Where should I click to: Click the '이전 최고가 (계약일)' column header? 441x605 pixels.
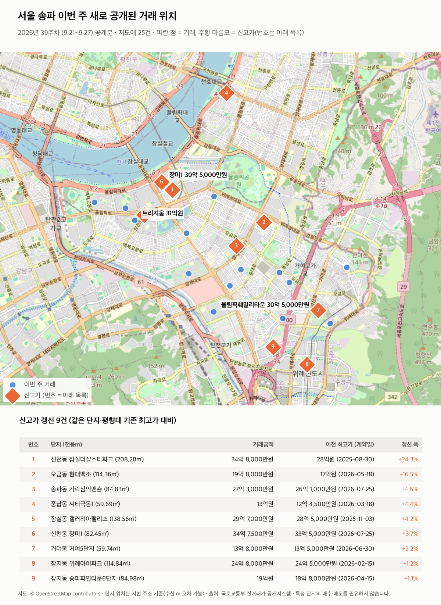(x=350, y=444)
